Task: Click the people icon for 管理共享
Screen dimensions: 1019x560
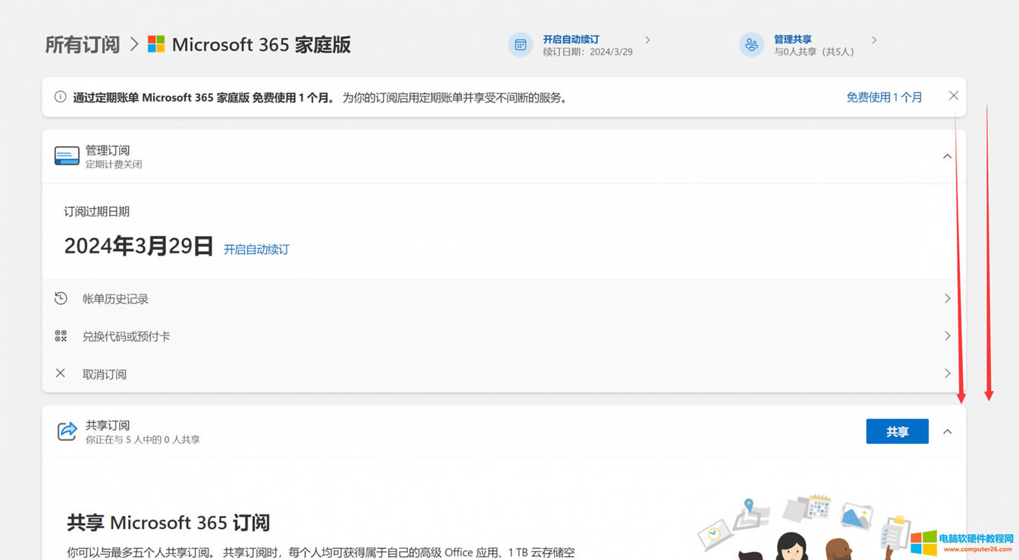Action: 751,45
